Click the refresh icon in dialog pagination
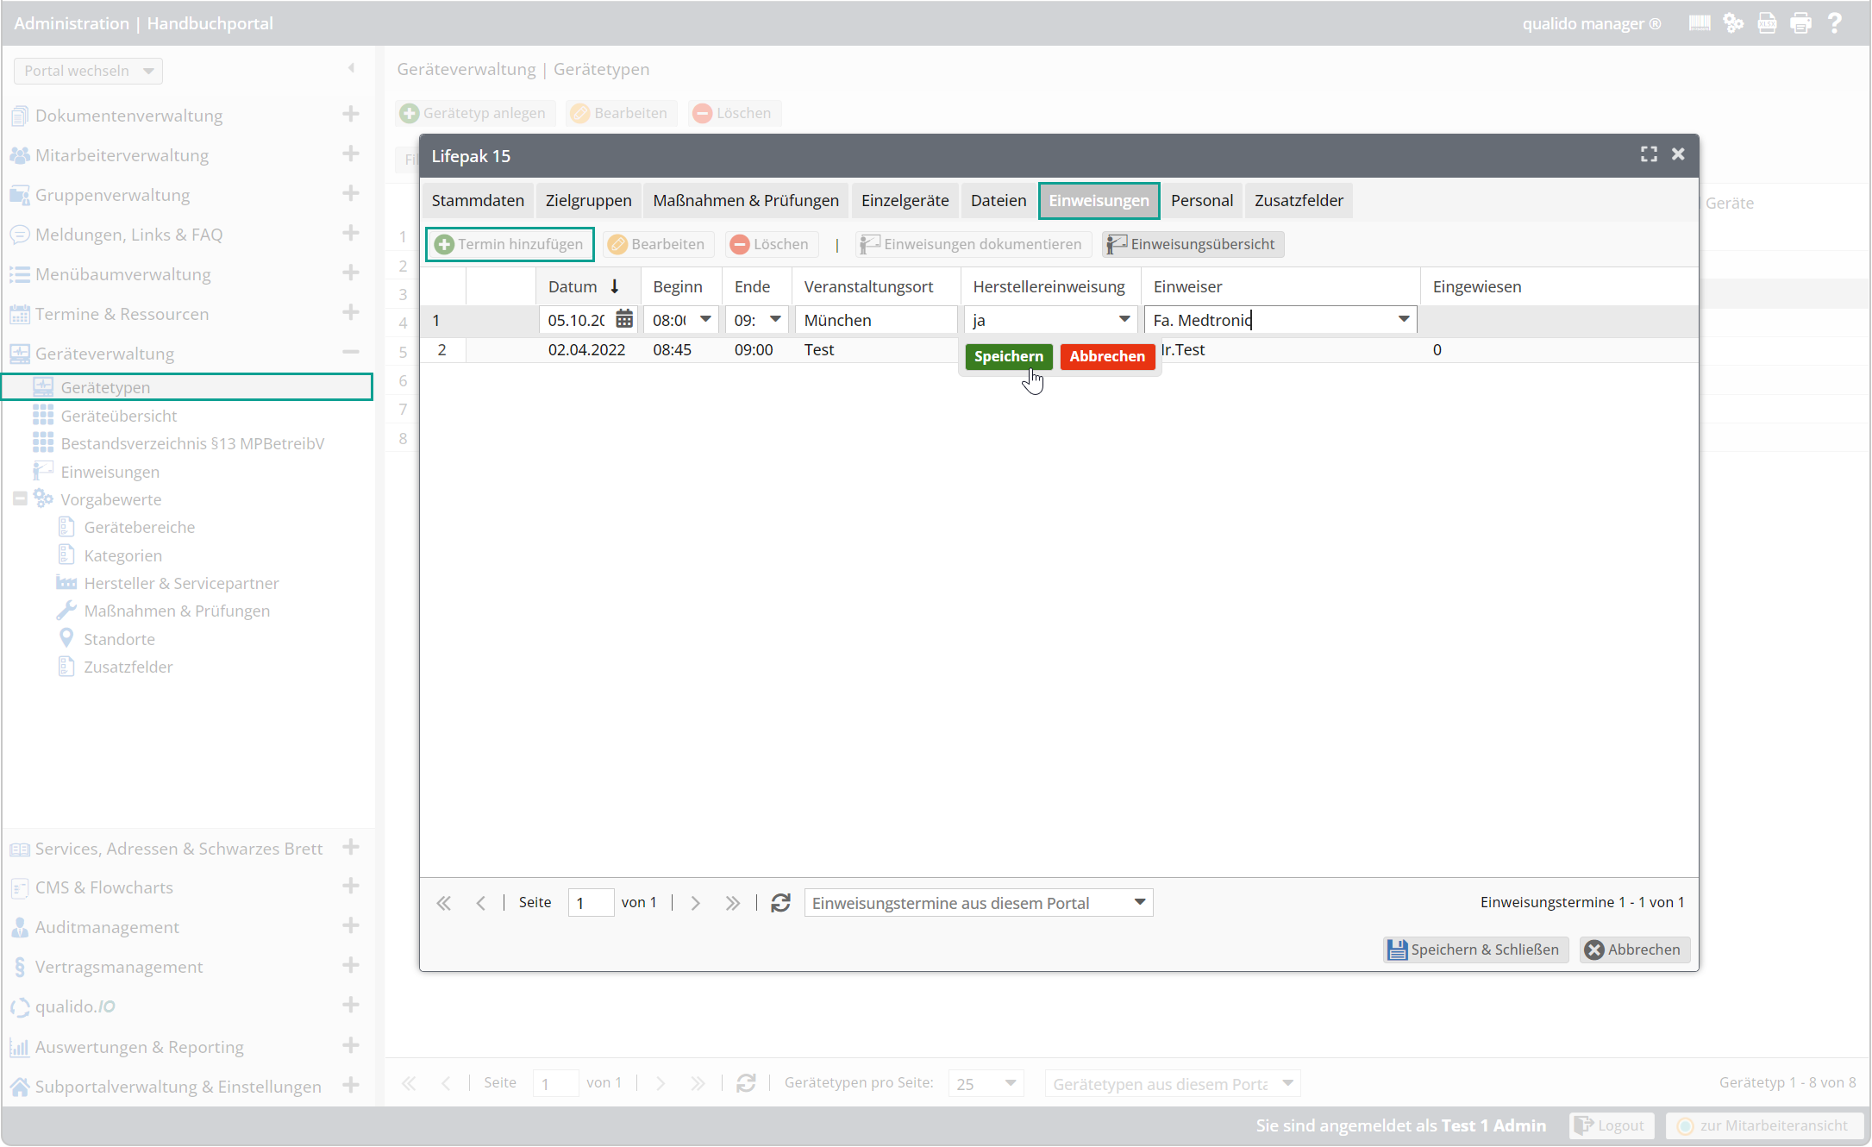This screenshot has height=1147, width=1872. point(780,902)
